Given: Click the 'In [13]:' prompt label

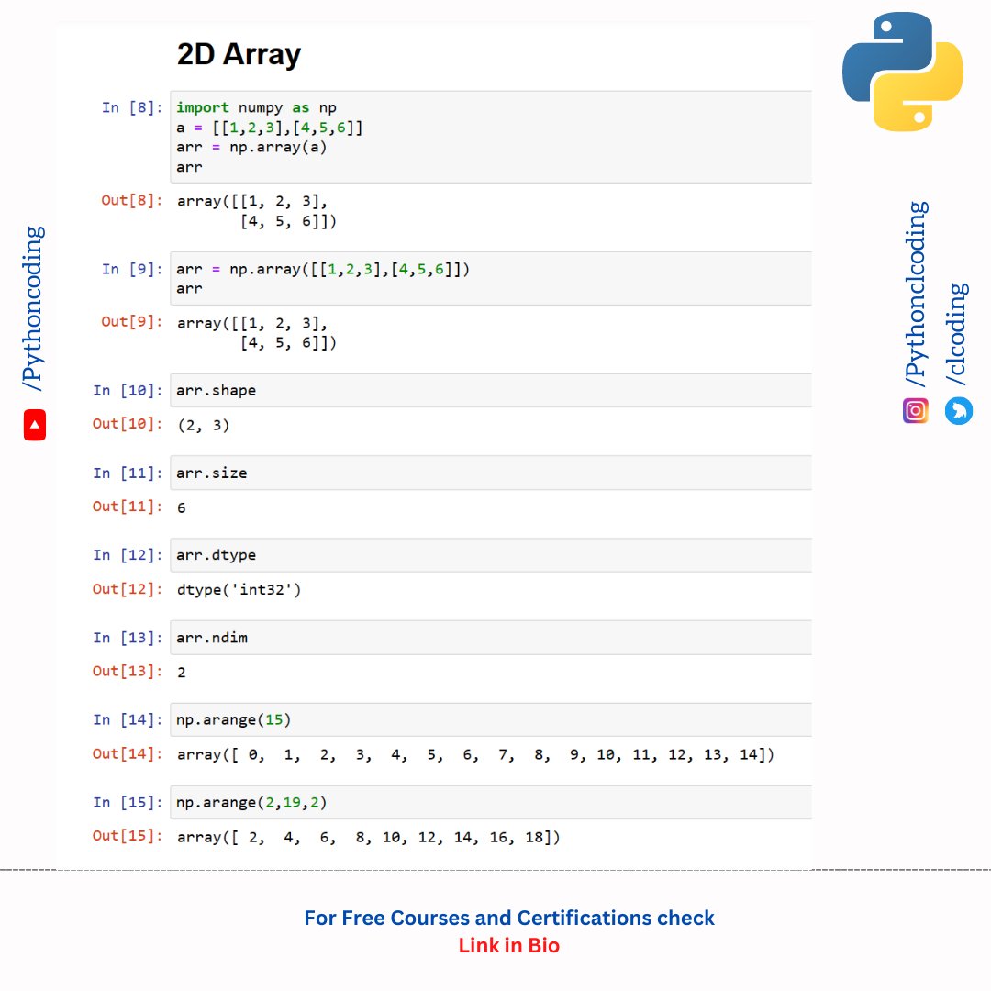Looking at the screenshot, I should (128, 639).
